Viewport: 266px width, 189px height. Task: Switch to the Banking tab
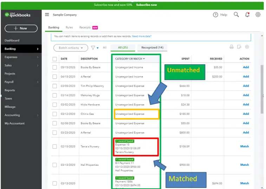54,27
